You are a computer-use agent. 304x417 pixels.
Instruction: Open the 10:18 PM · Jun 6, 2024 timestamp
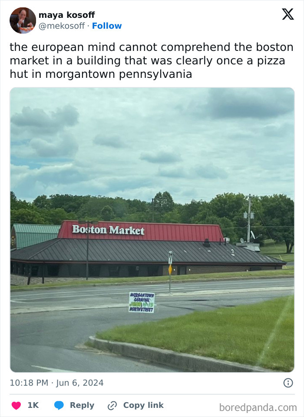pos(56,383)
